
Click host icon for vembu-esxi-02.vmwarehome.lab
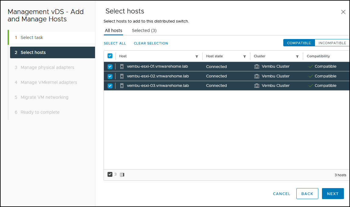tap(122, 76)
